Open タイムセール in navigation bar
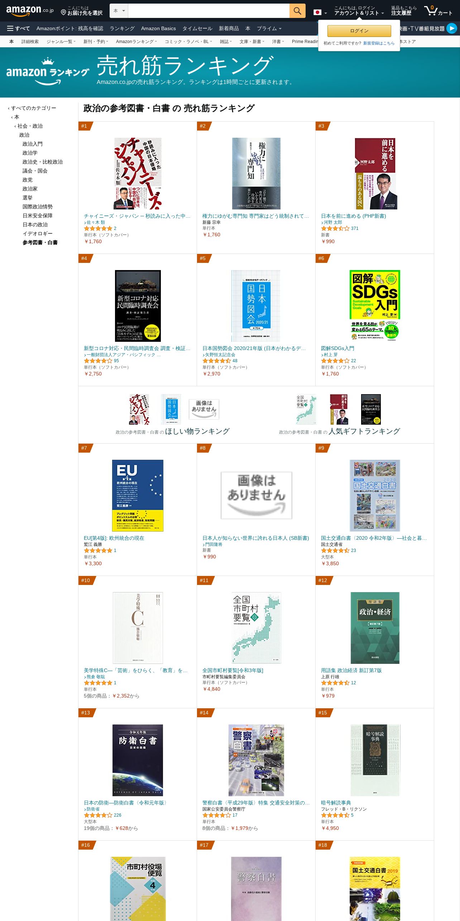The height and width of the screenshot is (921, 460). pos(197,28)
